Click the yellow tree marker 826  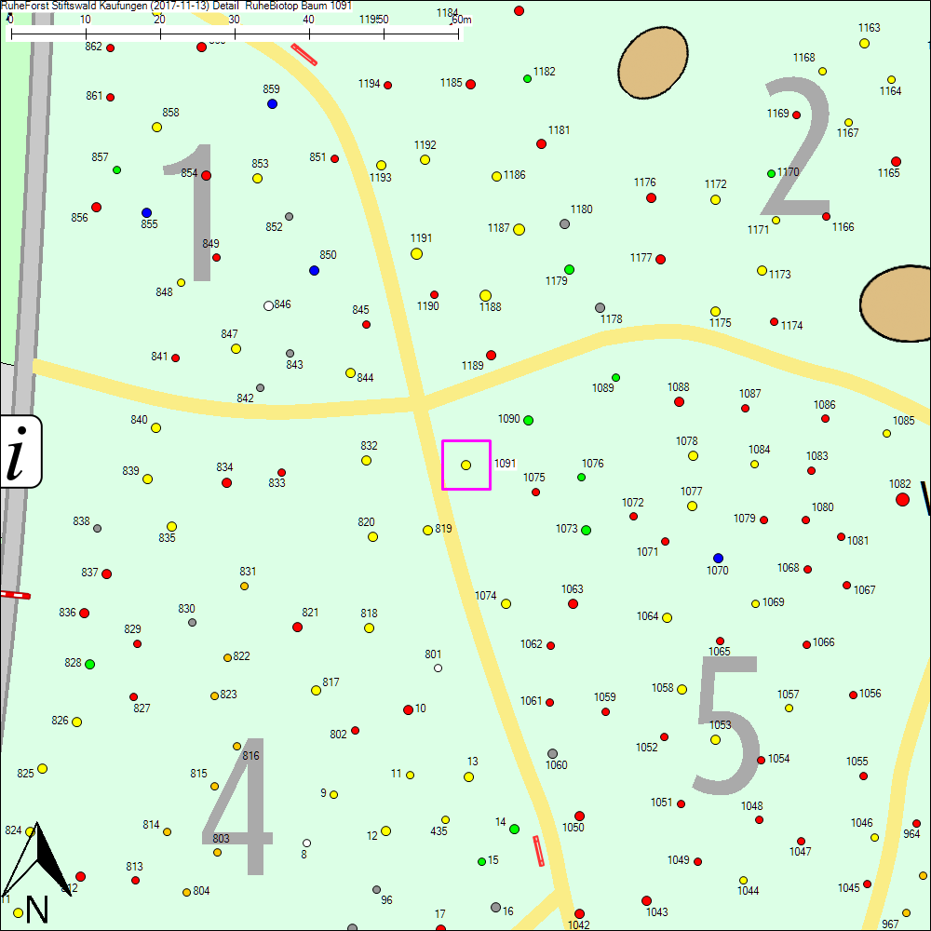[76, 722]
